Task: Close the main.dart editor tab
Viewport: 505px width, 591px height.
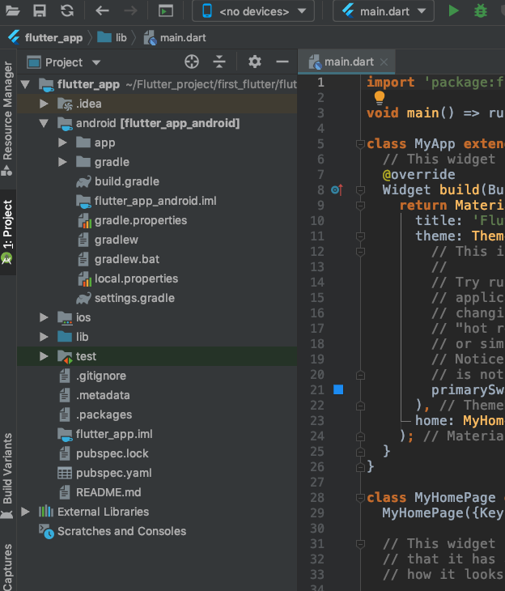Action: [384, 62]
